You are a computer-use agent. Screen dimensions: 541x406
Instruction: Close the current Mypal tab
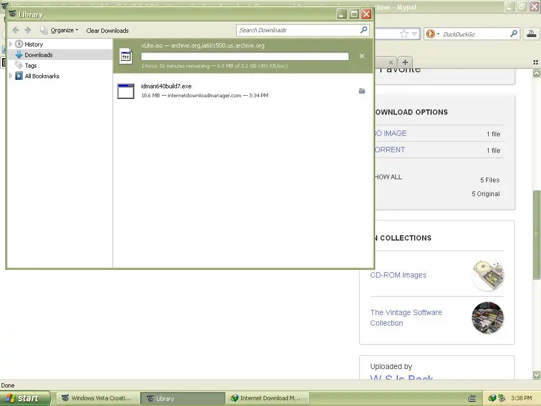click(x=390, y=62)
